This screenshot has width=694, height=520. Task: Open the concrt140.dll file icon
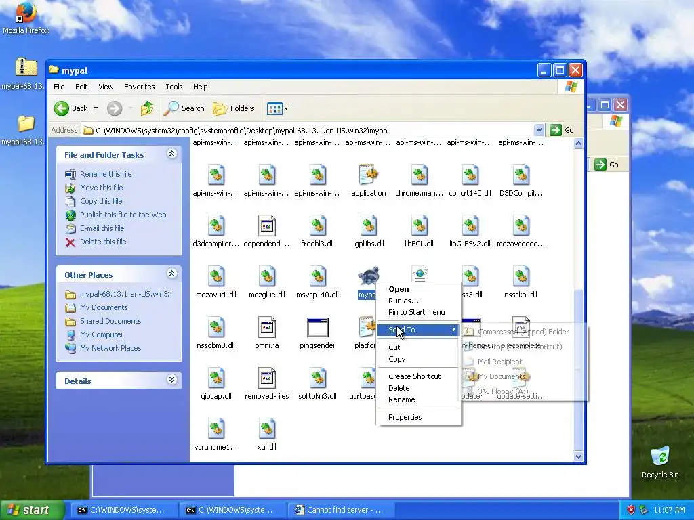tap(470, 175)
